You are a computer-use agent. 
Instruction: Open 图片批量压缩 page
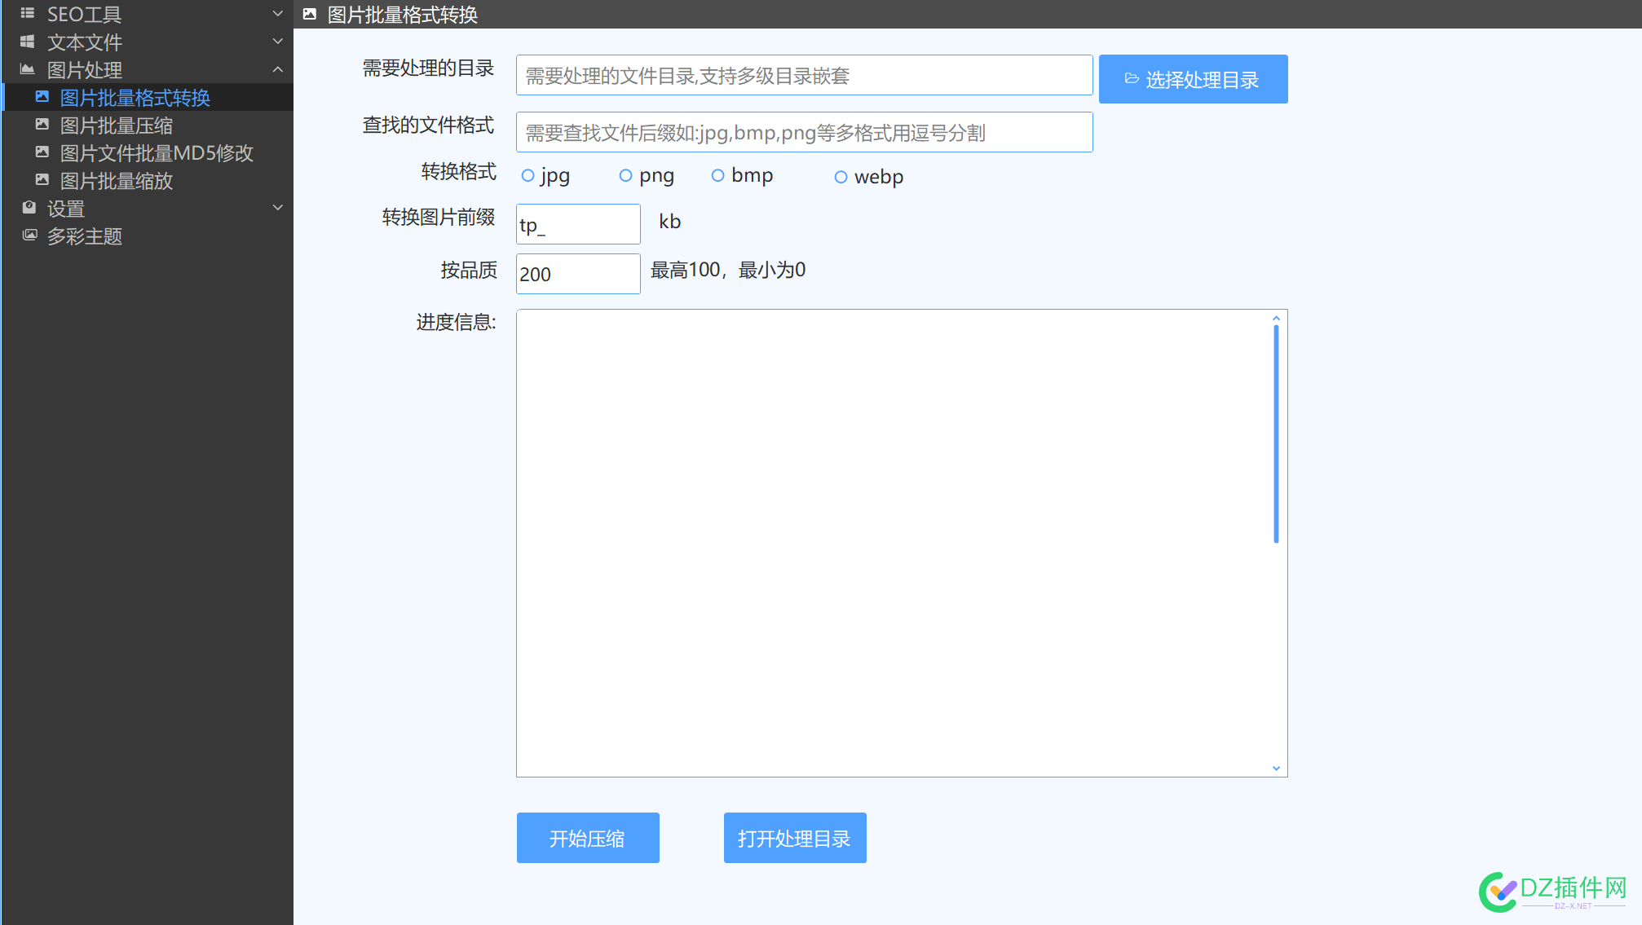tap(148, 125)
